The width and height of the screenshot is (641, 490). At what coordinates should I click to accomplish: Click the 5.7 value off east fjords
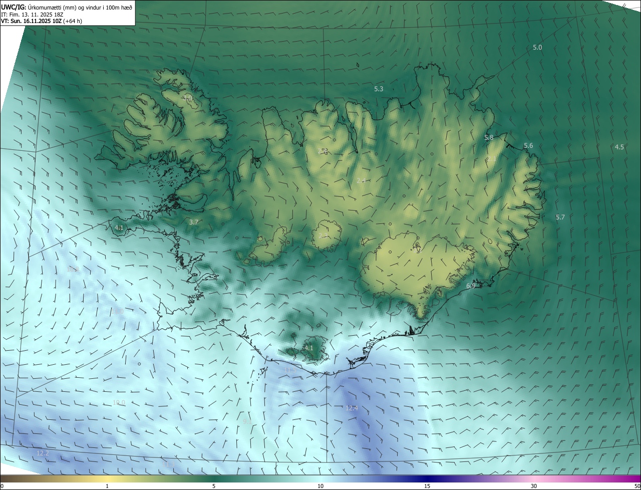[560, 217]
